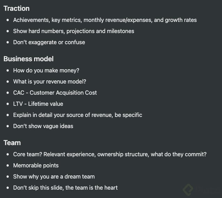
Task: Select 'Show hard numbers, projections and milestones'
Action: (x=73, y=31)
